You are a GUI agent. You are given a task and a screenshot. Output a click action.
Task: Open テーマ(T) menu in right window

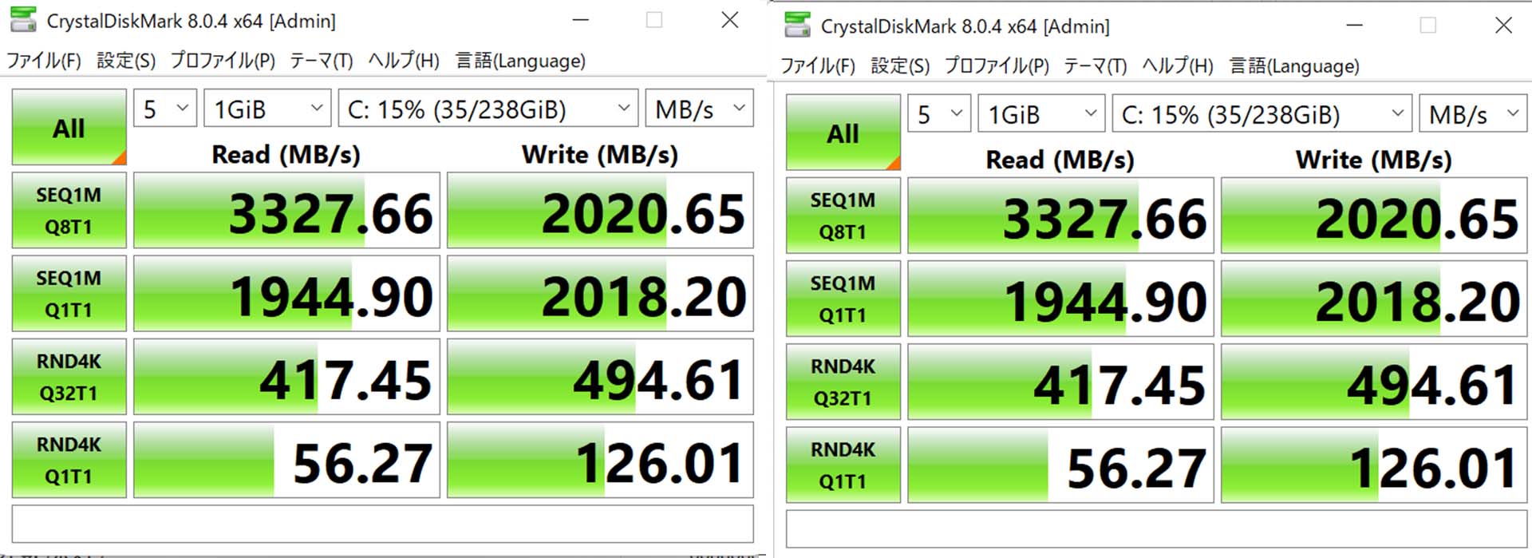coord(1096,65)
